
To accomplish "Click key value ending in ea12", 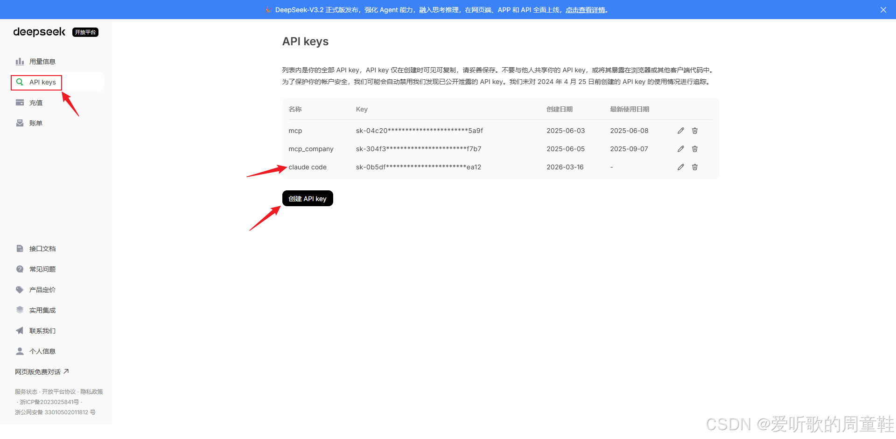I will click(419, 167).
